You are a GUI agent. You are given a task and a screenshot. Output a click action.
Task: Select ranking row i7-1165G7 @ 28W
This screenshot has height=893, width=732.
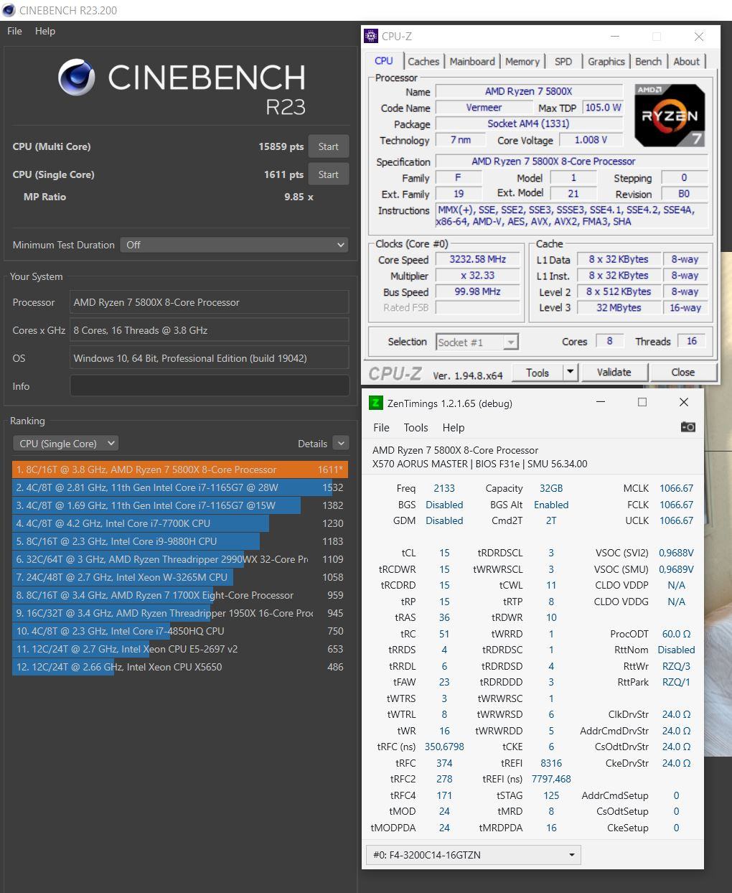[x=180, y=487]
